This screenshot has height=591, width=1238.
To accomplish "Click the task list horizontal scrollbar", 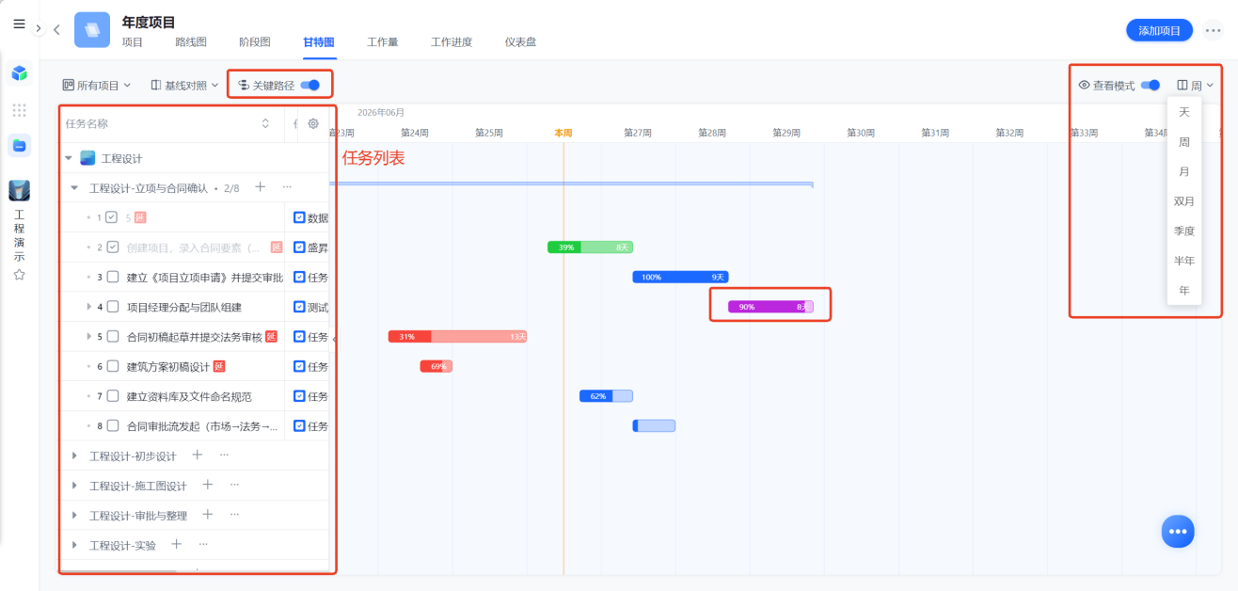I will click(x=119, y=571).
